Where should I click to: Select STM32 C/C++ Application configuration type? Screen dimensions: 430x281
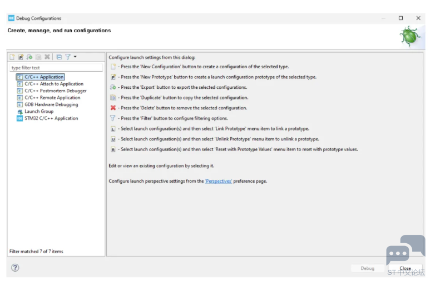coord(51,118)
